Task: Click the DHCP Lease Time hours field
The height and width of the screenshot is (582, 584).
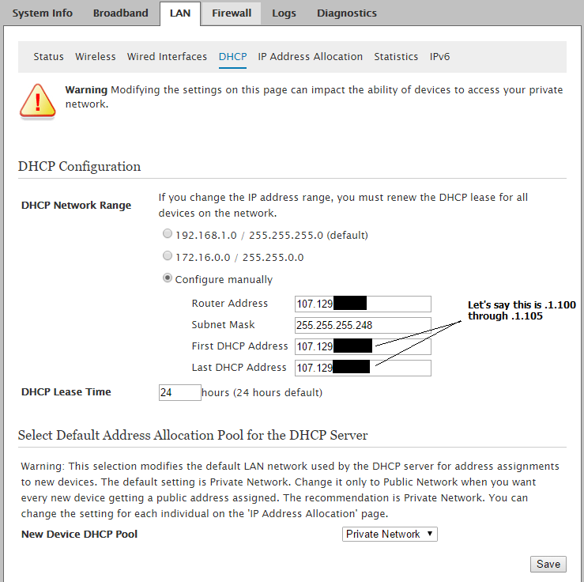Action: point(179,392)
